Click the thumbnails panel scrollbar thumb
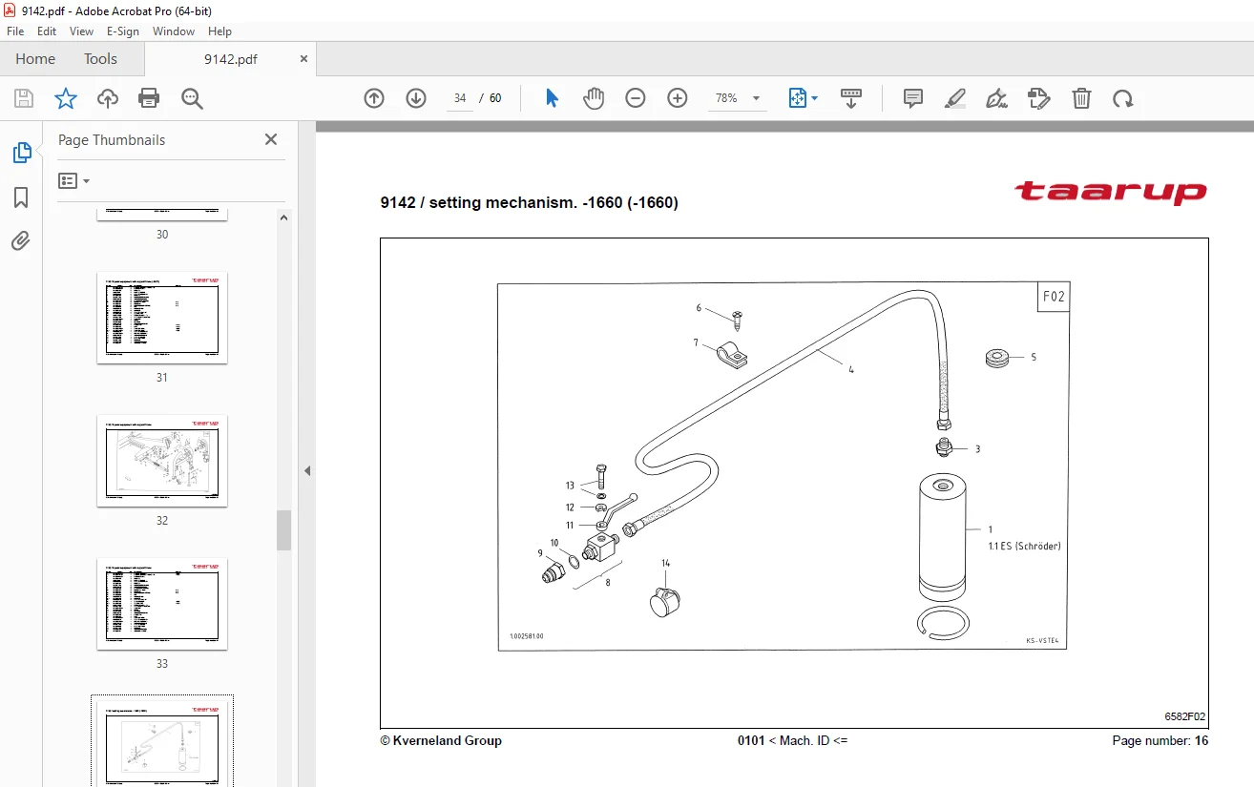Image resolution: width=1254 pixels, height=787 pixels. [283, 530]
